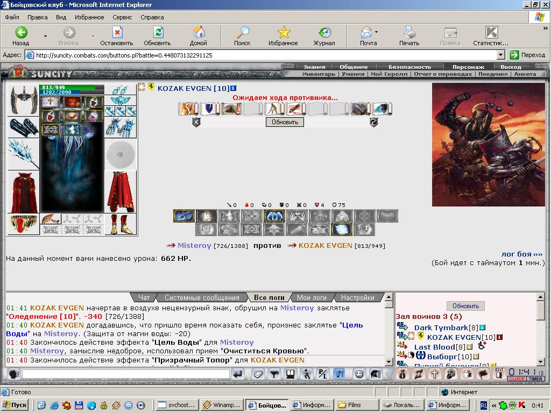The height and width of the screenshot is (413, 551).
Task: Switch to Winamp taskbar window
Action: (x=222, y=405)
